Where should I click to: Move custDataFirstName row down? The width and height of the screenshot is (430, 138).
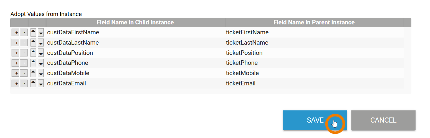(41, 32)
